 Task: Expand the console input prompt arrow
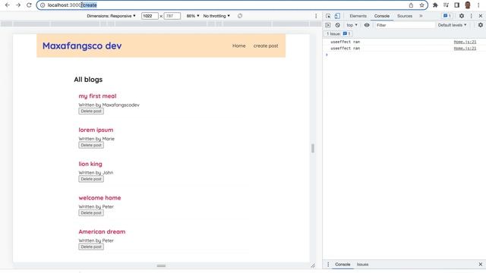pos(327,55)
